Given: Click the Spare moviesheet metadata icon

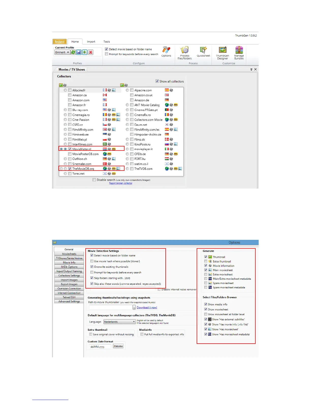Looking at the screenshot, I should [x=210, y=287].
